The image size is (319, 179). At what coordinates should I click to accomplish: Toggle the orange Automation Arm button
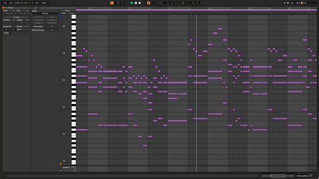[x=149, y=3]
